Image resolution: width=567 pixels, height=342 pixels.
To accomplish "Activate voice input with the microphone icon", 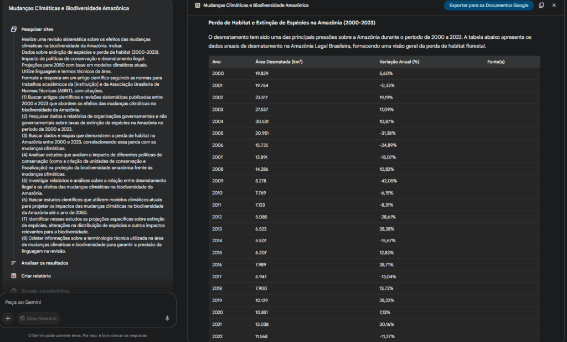I will pyautogui.click(x=167, y=318).
